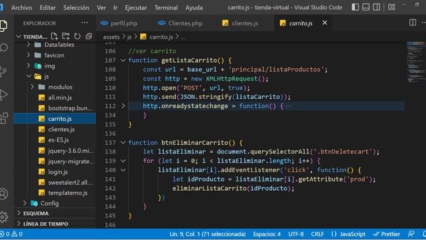
Task: Open es-ES.js in the explorer
Action: pyautogui.click(x=59, y=140)
